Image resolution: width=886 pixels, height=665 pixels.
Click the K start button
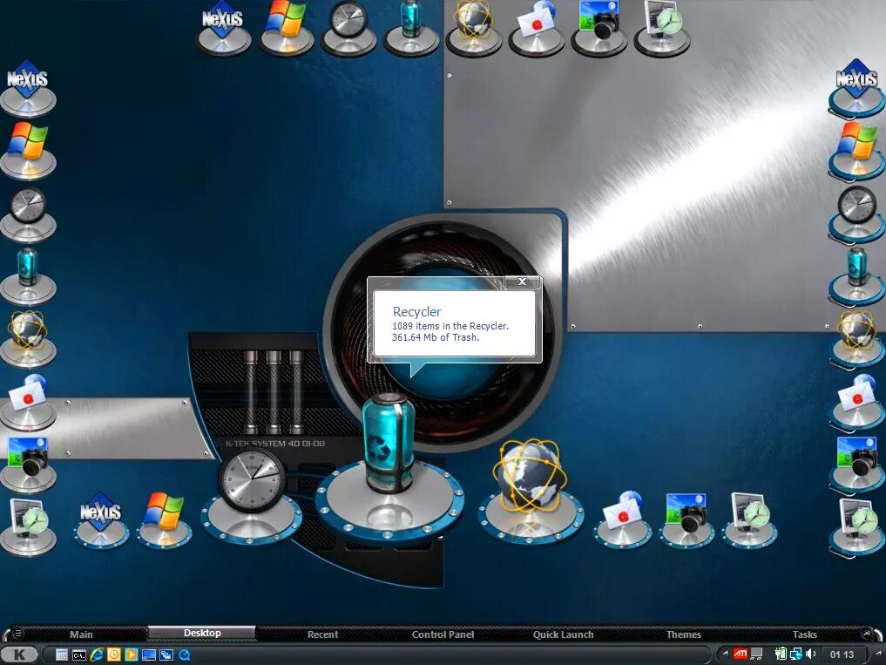[x=19, y=655]
